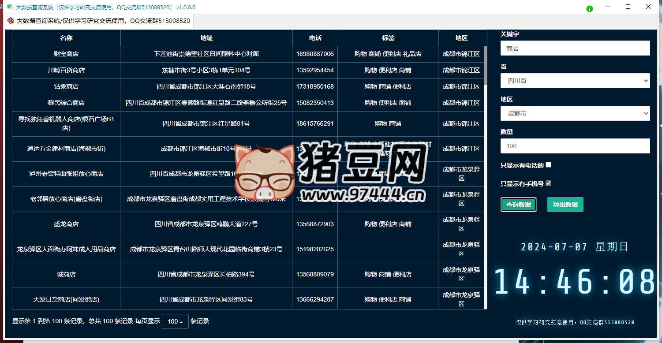Click the table's vertical scrollbar
This screenshot has height=343, width=662.
(x=486, y=66)
